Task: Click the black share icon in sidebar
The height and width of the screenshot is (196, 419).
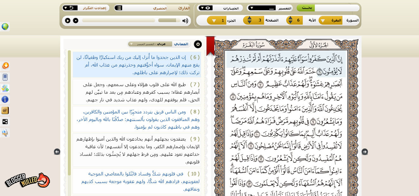Action: [x=5, y=122]
